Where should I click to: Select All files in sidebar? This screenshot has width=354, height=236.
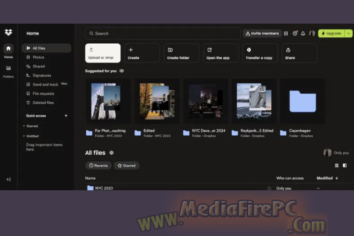[46, 48]
